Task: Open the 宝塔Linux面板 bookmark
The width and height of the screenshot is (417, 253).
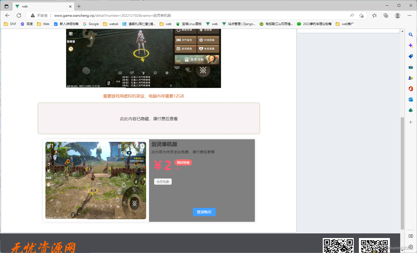Action: (x=189, y=24)
